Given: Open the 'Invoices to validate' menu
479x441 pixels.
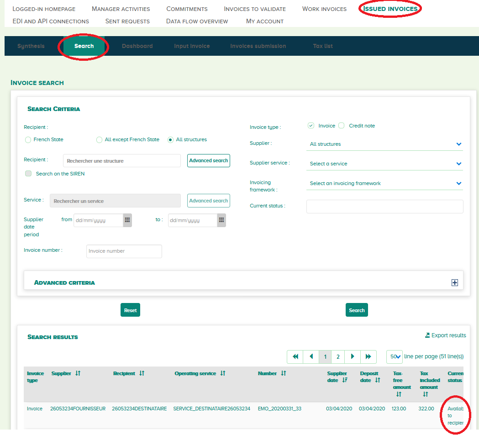Looking at the screenshot, I should point(254,9).
